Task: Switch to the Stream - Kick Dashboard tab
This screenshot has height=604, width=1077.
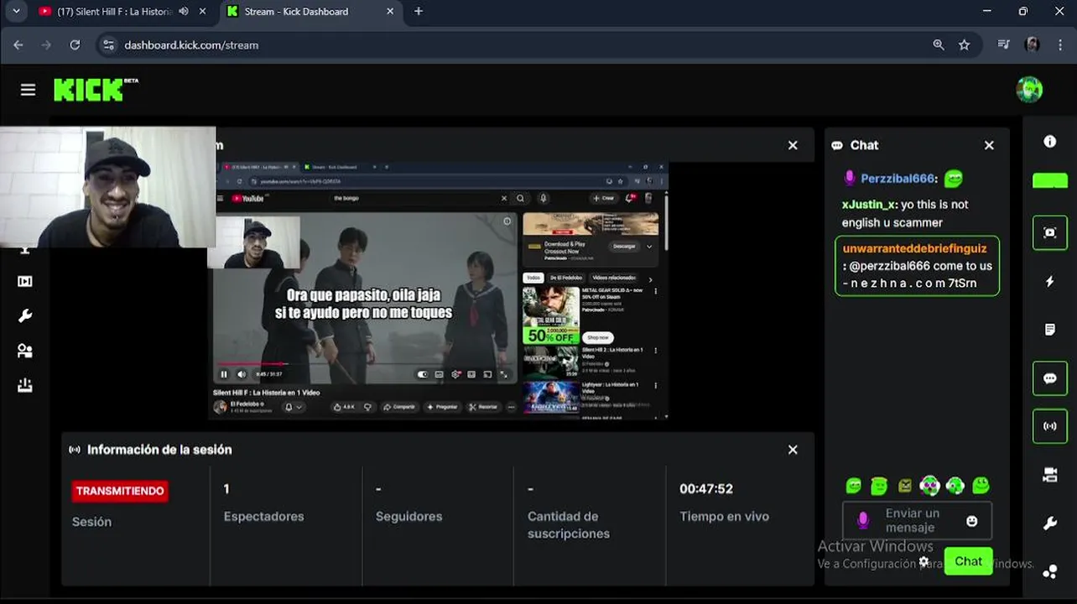Action: click(x=296, y=12)
